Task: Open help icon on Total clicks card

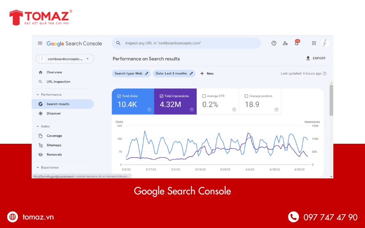Action: 149,109
